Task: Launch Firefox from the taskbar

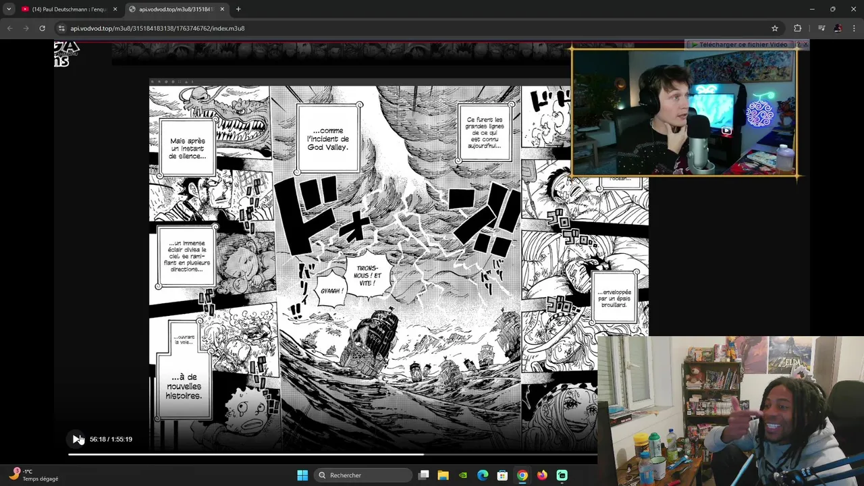Action: point(542,475)
